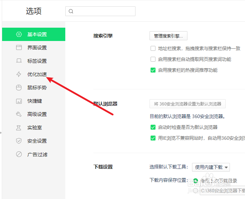Open the 基本设置 section
The width and height of the screenshot is (245, 199).
[34, 34]
